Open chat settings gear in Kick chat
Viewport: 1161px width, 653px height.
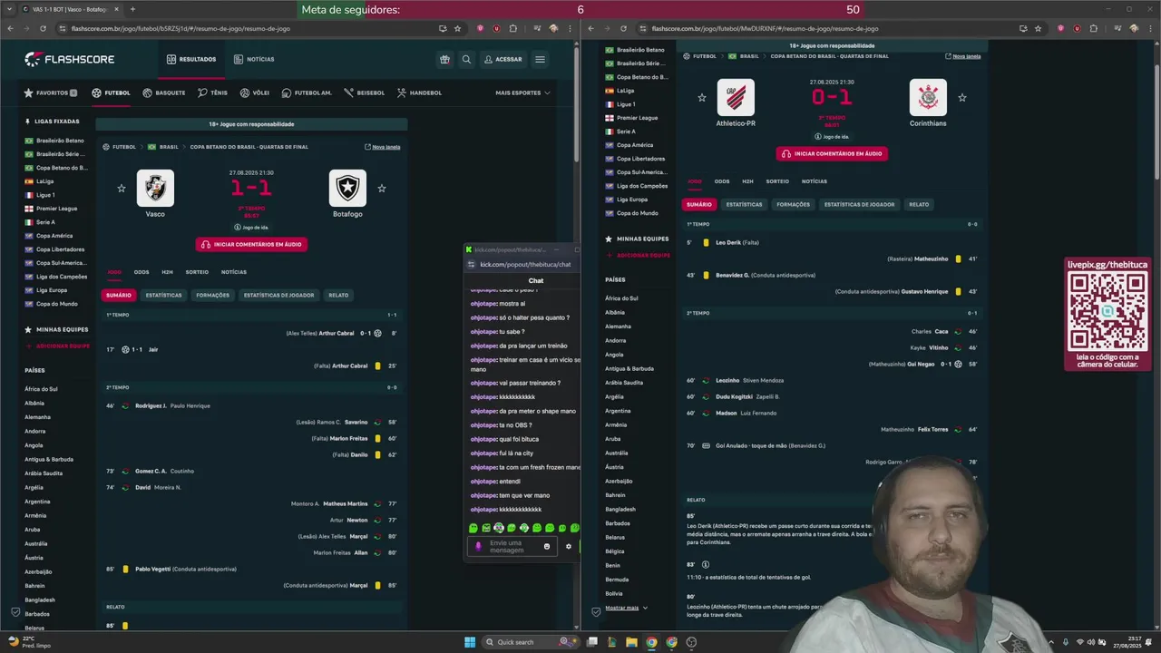point(569,546)
